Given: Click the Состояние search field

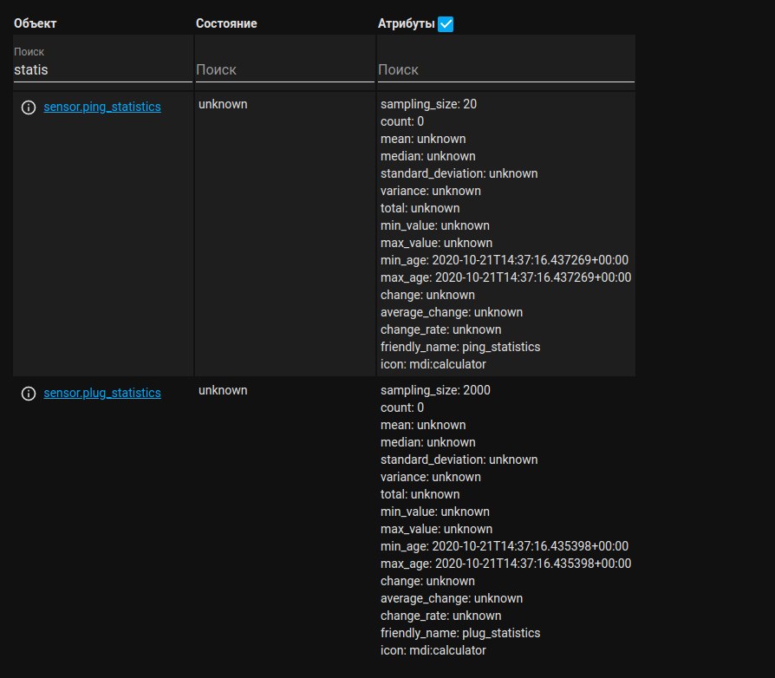Looking at the screenshot, I should pyautogui.click(x=284, y=69).
